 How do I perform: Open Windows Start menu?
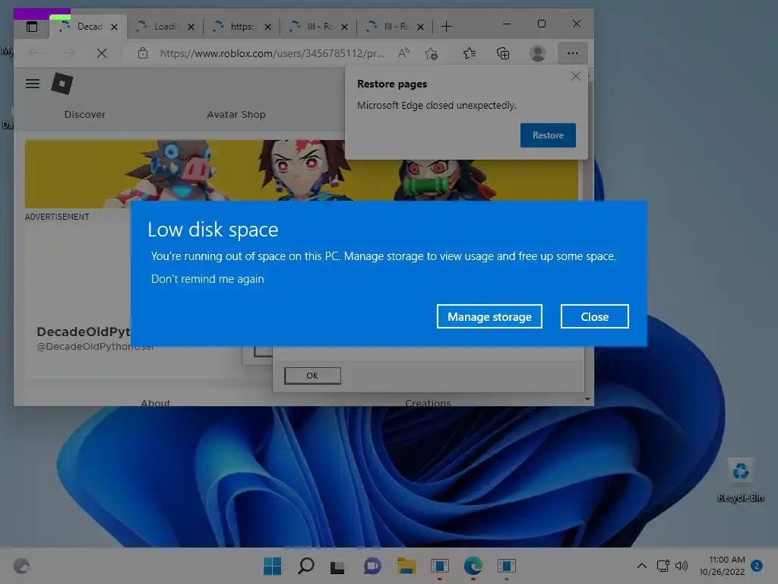(x=272, y=566)
